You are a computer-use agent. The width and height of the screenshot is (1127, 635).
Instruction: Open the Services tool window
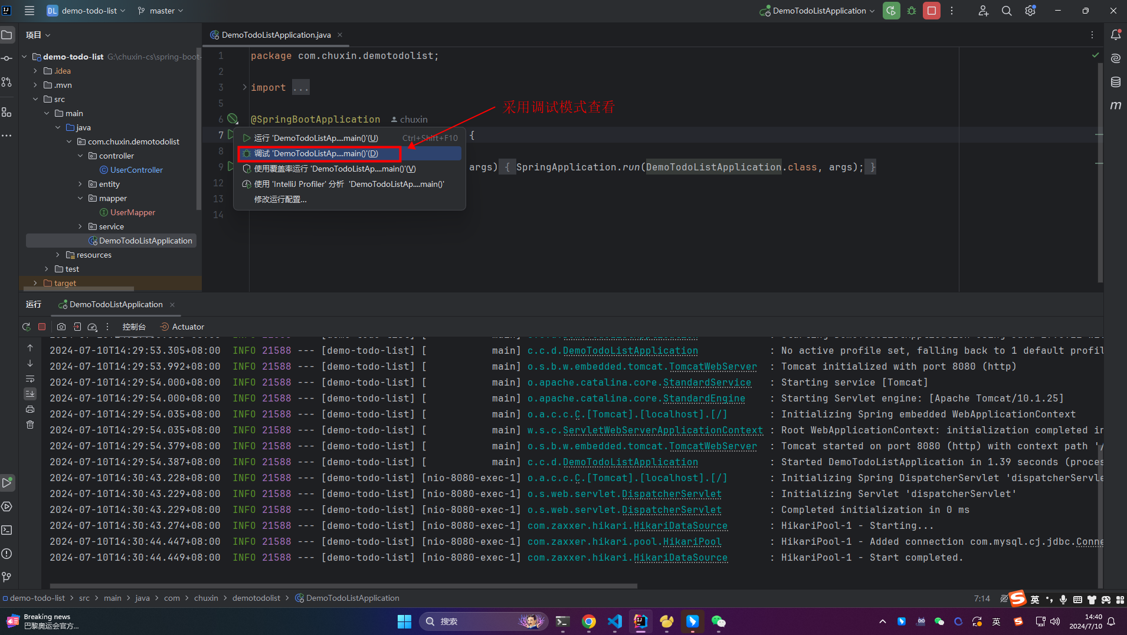[7, 506]
